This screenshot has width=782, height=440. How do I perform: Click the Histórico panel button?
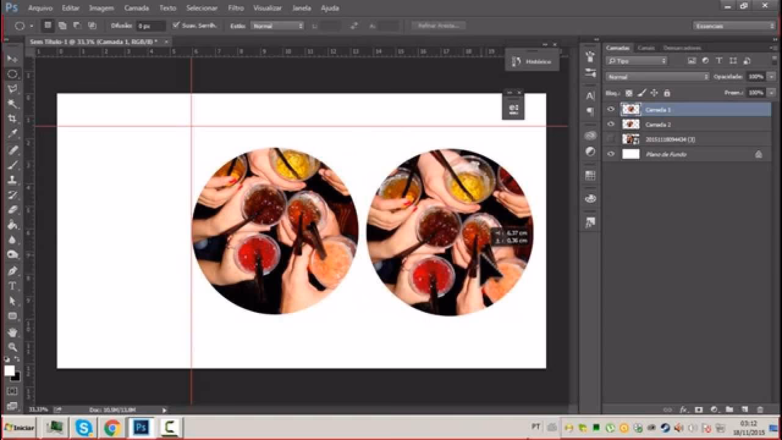click(x=532, y=62)
